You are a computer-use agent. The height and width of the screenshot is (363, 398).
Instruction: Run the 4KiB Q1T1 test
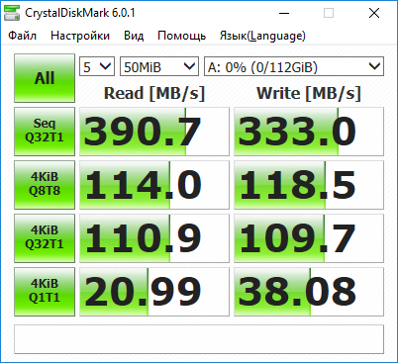click(45, 292)
